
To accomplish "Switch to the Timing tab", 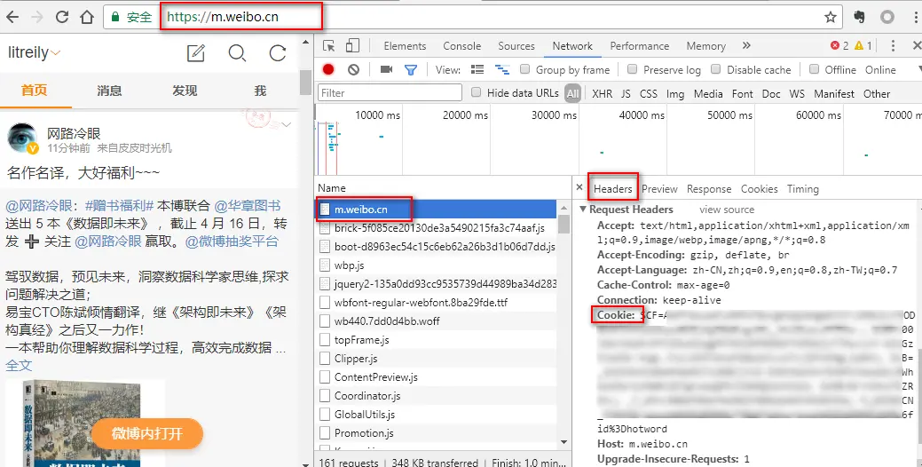I will pyautogui.click(x=802, y=189).
